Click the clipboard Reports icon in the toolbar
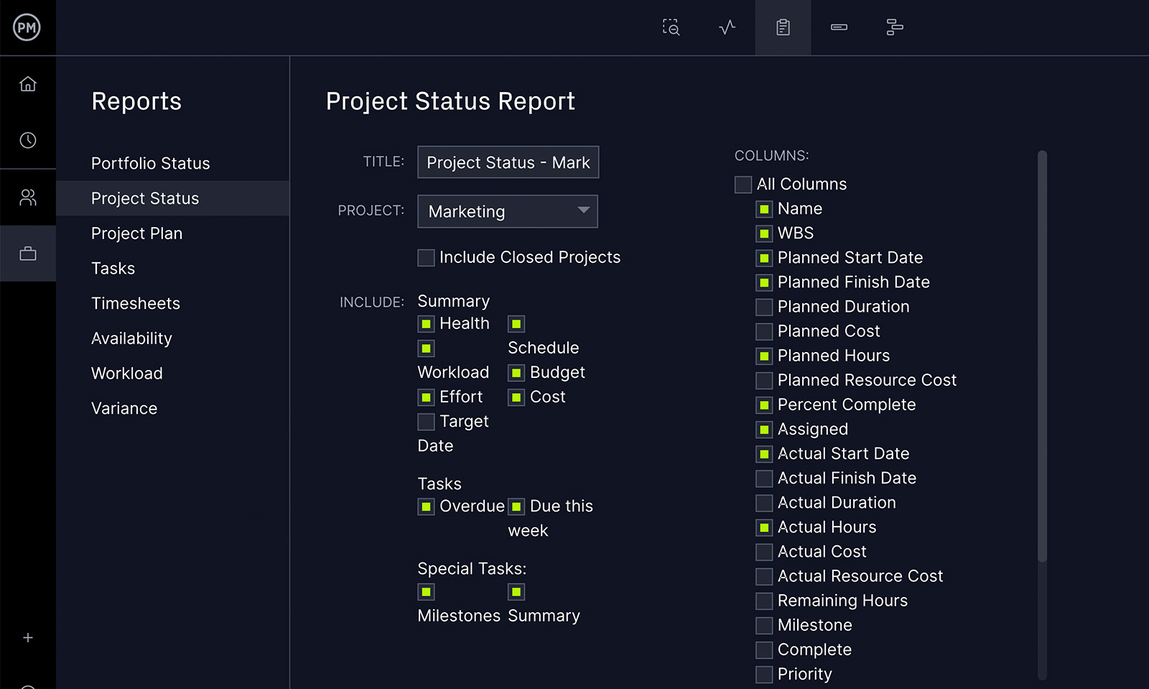The image size is (1149, 689). tap(782, 27)
